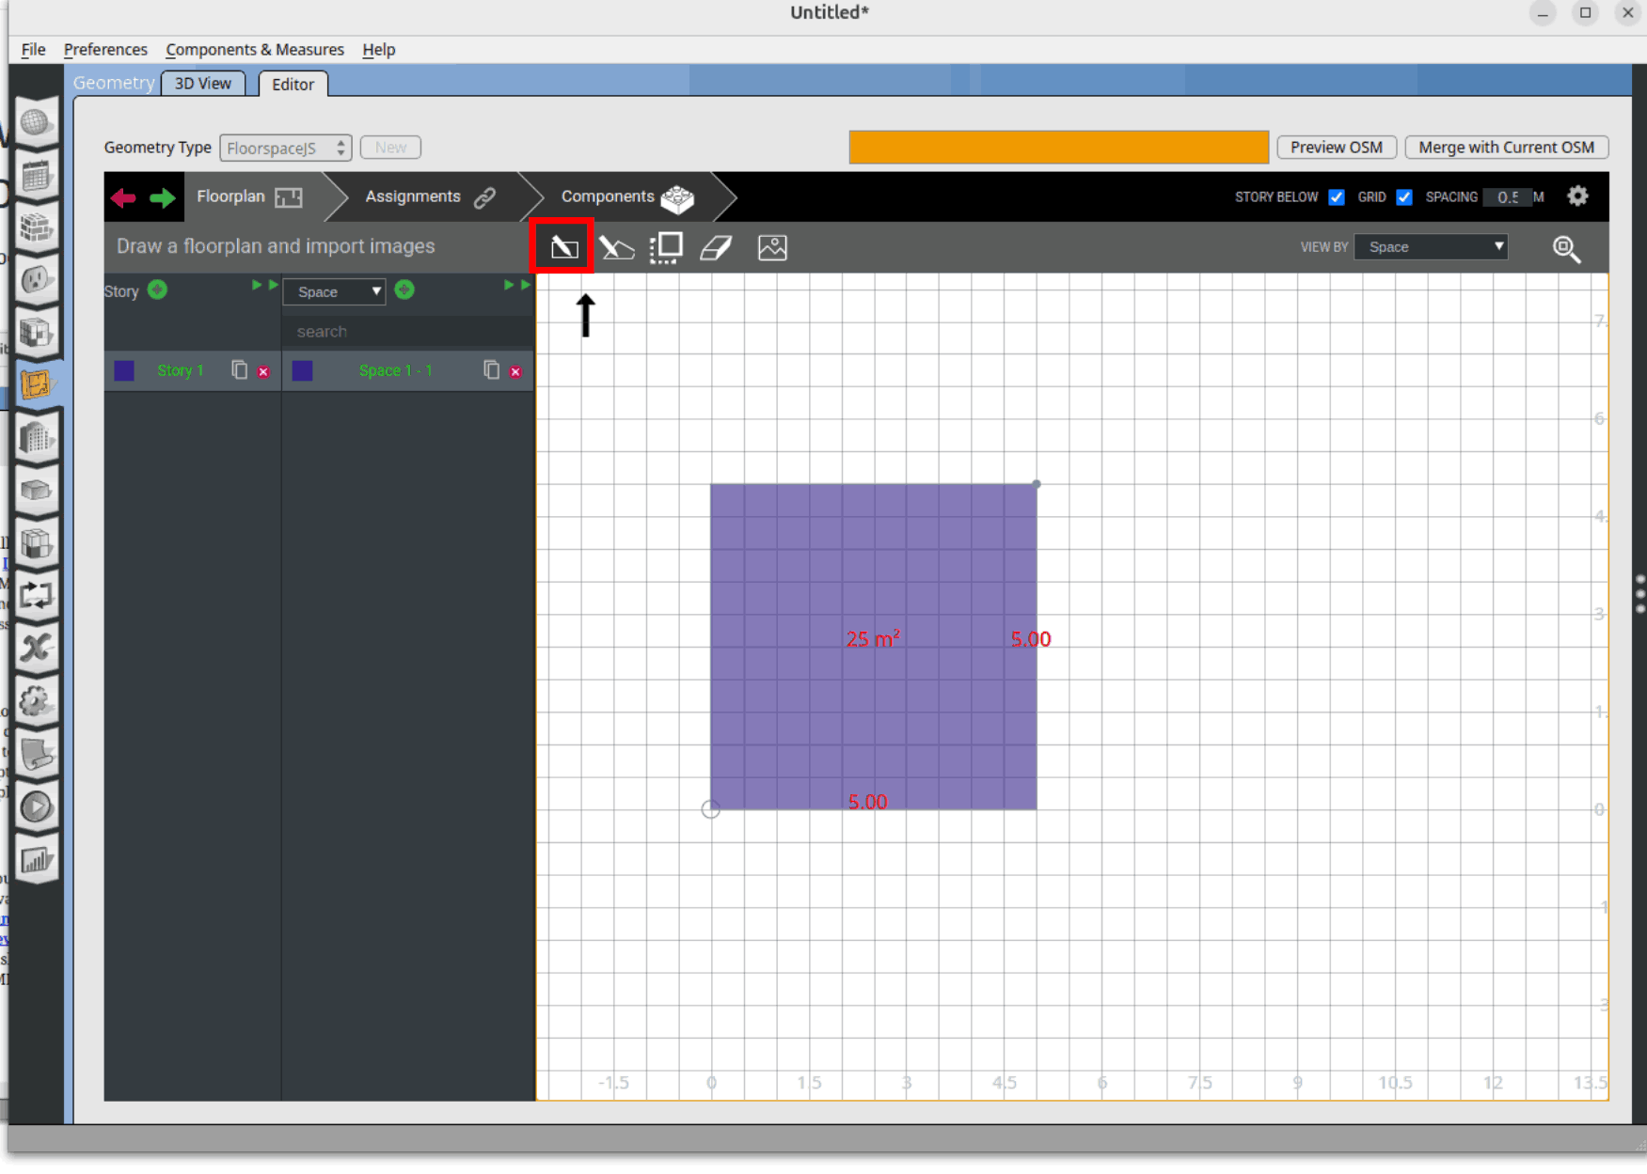Click the green redo arrow
This screenshot has width=1647, height=1174.
162,197
